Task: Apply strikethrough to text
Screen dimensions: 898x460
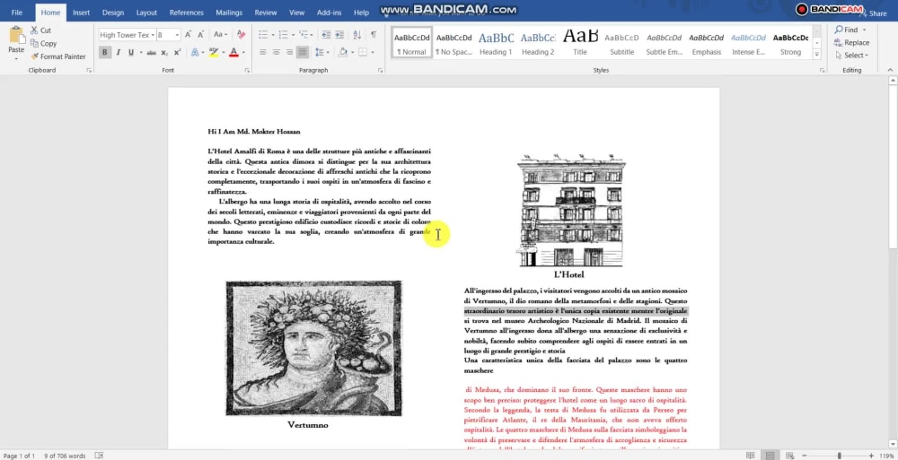Action: pos(151,53)
